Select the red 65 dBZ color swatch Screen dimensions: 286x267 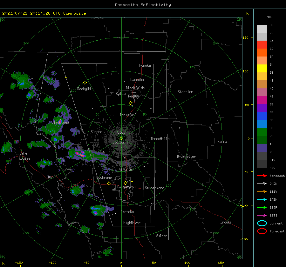[262, 45]
